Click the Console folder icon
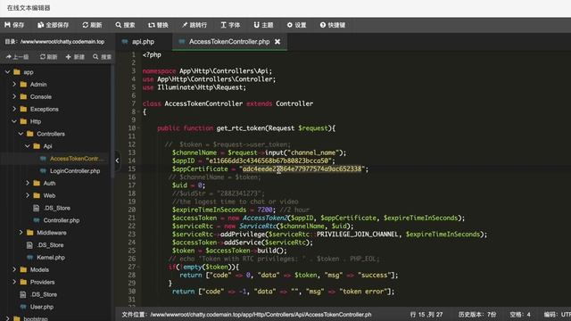This screenshot has width=571, height=321. click(x=24, y=97)
